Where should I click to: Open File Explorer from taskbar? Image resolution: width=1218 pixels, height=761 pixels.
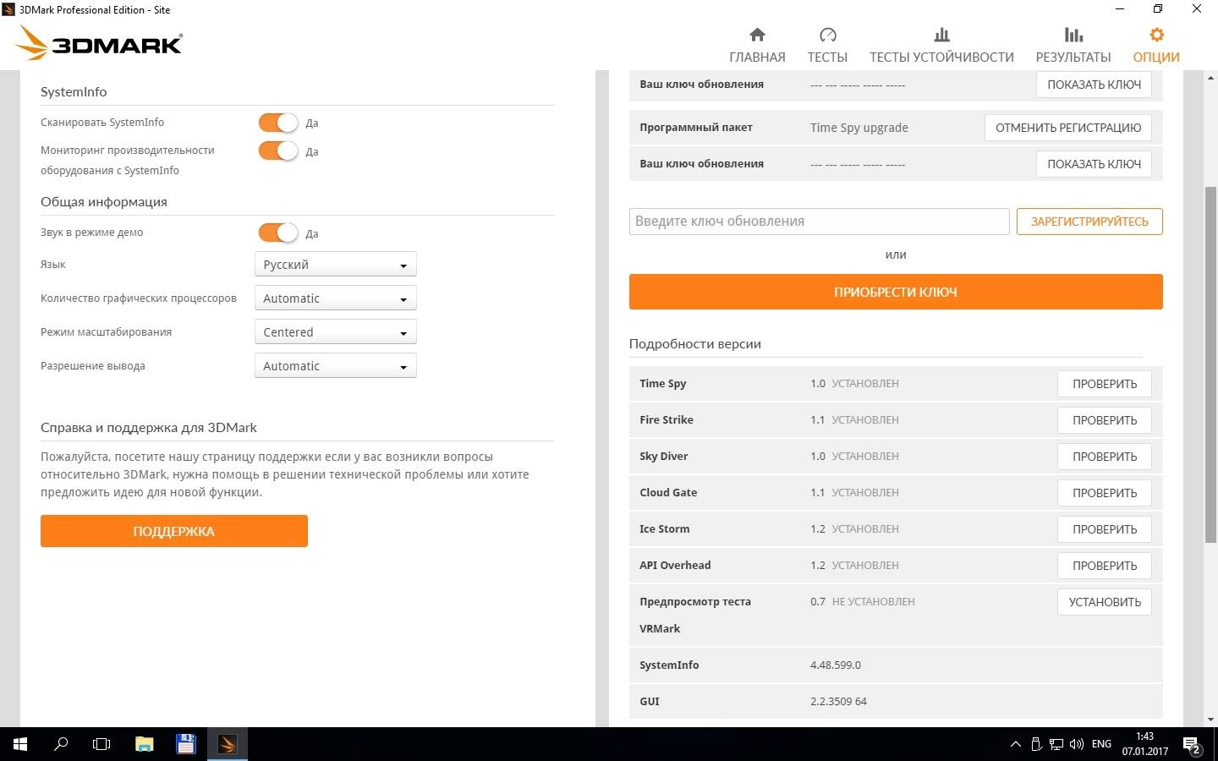pyautogui.click(x=144, y=744)
